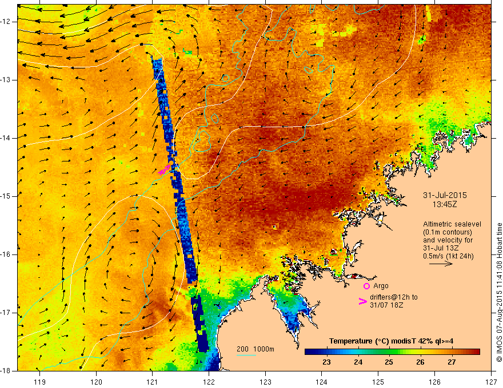Click the temperature color bar

pyautogui.click(x=392, y=352)
